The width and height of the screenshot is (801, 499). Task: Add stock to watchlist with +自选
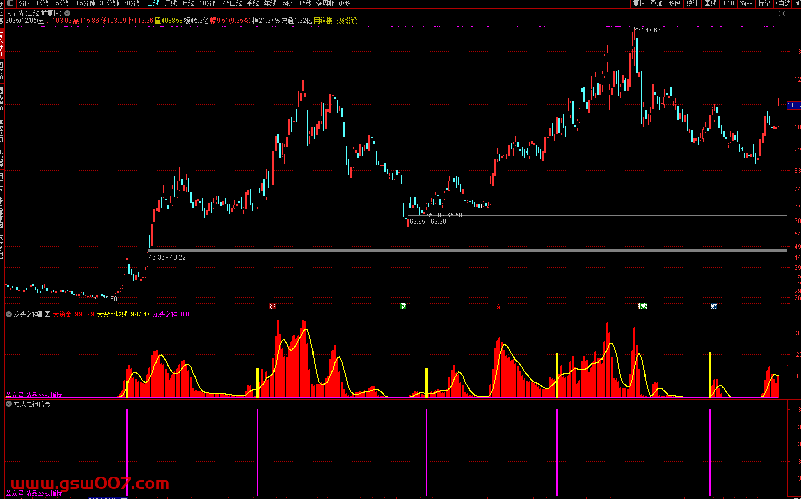tap(783, 4)
